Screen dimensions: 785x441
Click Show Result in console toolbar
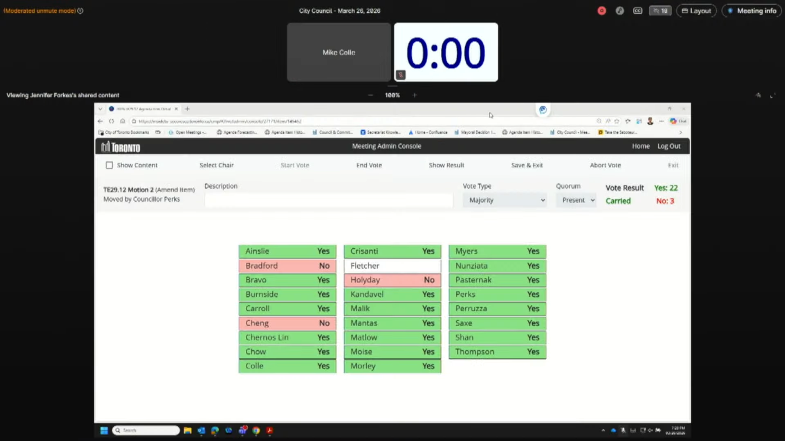(x=446, y=165)
